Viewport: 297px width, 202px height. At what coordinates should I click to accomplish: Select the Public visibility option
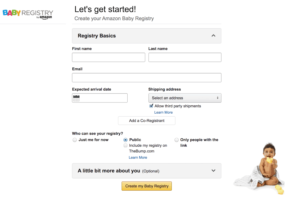pyautogui.click(x=125, y=140)
